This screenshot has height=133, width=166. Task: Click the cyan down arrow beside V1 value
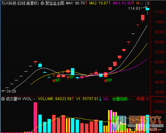100,99
